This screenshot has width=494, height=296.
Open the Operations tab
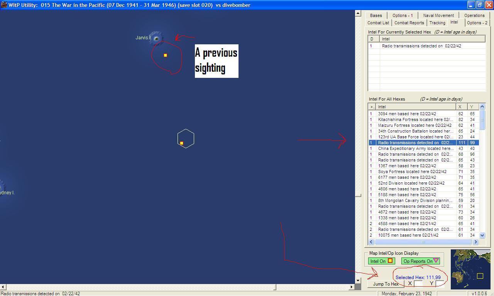[x=474, y=15]
